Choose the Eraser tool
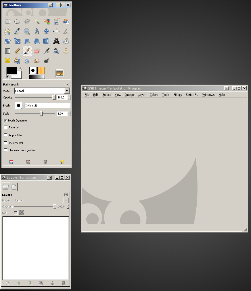This screenshot has height=291, width=251. [37, 51]
